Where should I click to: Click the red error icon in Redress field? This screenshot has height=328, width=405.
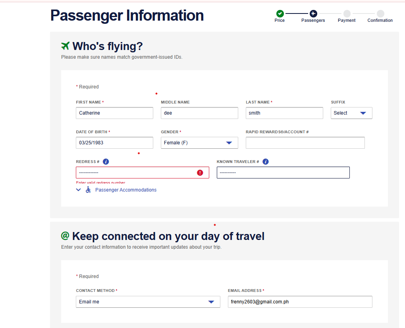200,173
